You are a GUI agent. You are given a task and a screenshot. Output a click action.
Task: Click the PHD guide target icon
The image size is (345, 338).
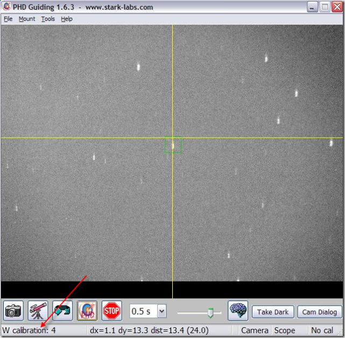point(87,311)
